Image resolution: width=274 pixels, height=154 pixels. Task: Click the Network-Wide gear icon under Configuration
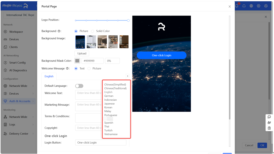click(x=5, y=86)
